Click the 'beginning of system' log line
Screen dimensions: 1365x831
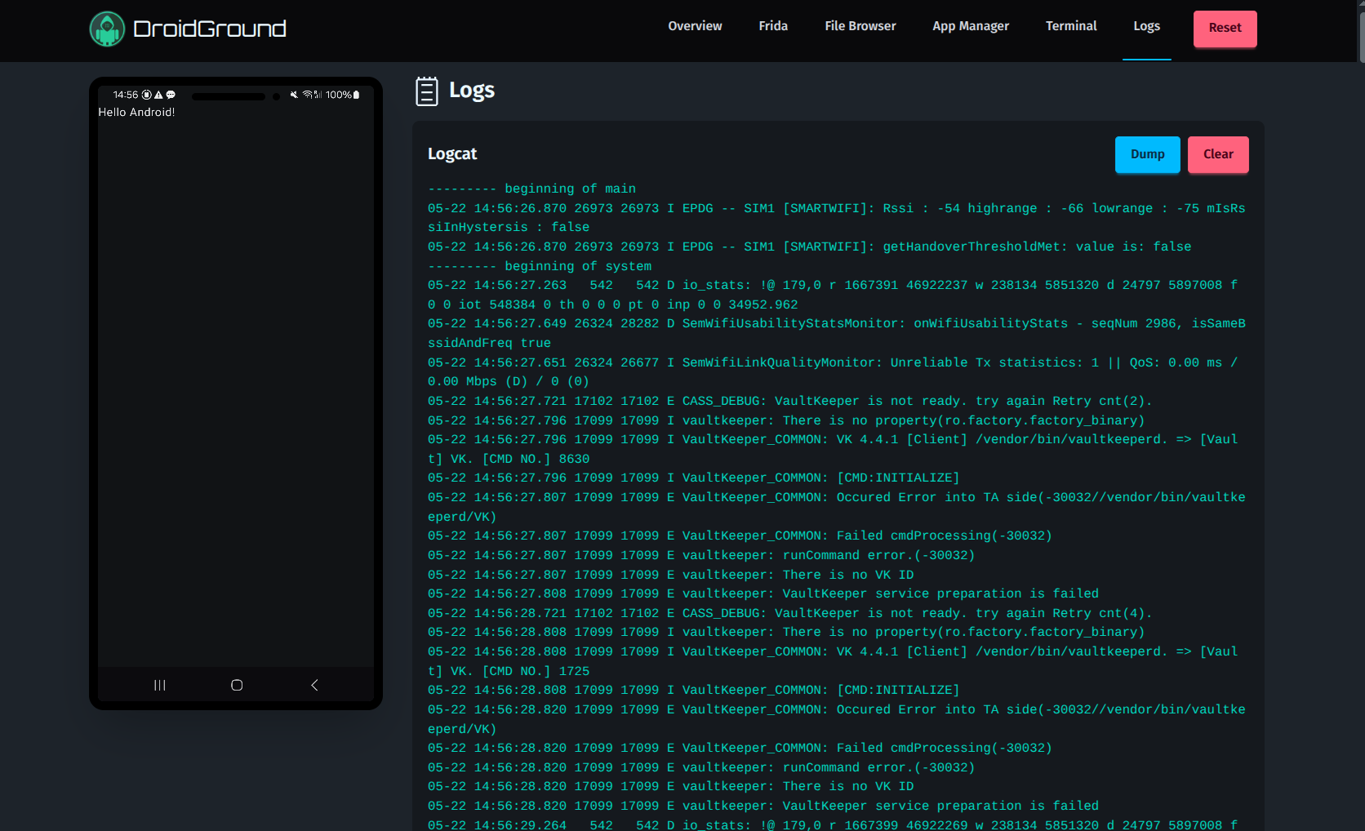pos(540,266)
